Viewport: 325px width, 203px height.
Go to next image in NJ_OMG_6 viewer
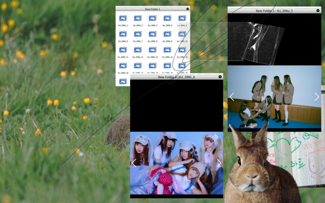(219, 163)
